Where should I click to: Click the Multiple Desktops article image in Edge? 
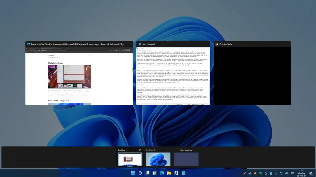click(x=69, y=77)
